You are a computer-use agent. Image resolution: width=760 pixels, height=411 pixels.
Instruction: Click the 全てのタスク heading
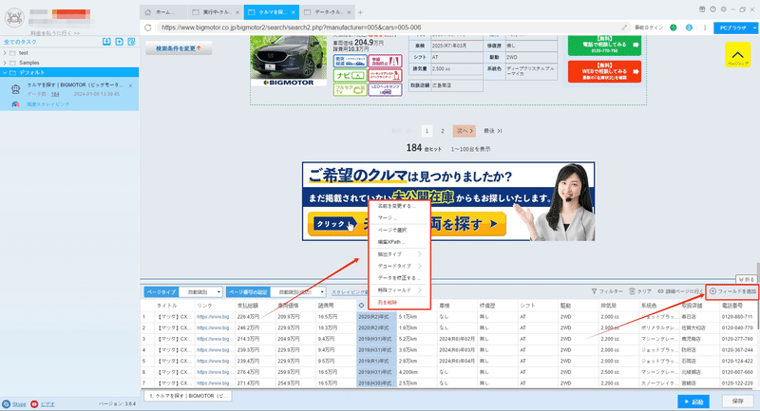(20, 42)
